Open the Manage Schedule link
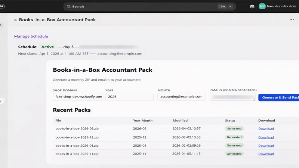Viewport: 299px width, 168px height. pyautogui.click(x=31, y=36)
